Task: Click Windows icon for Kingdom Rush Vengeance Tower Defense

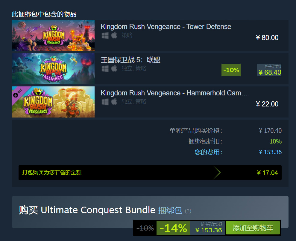Action: [105, 35]
